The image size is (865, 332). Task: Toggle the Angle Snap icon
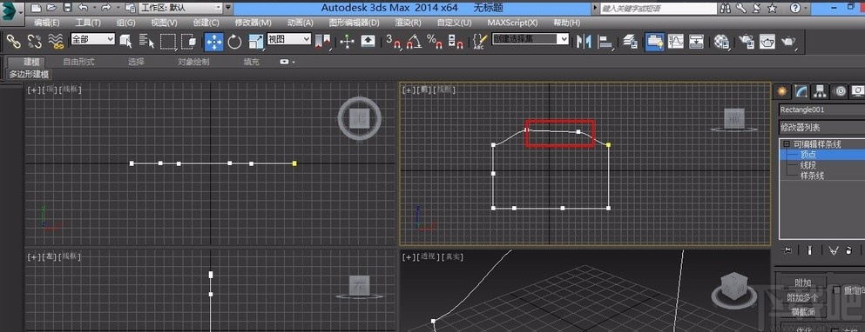point(414,42)
